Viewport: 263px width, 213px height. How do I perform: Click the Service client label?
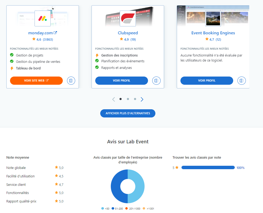pos(16,185)
